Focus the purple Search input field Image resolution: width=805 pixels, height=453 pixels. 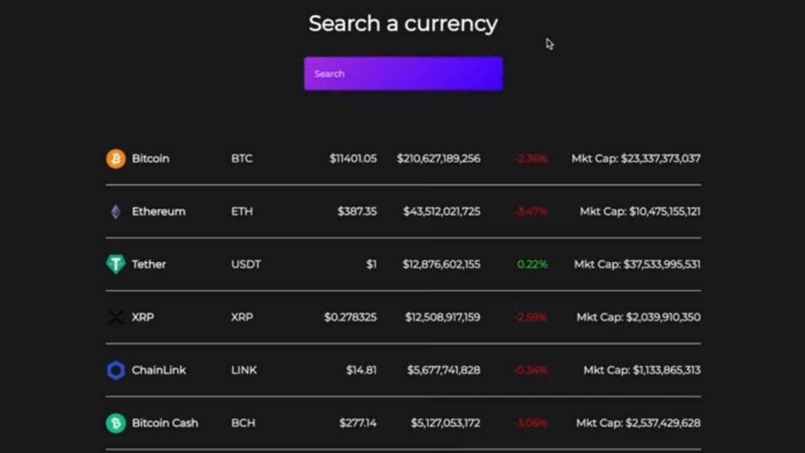(403, 74)
